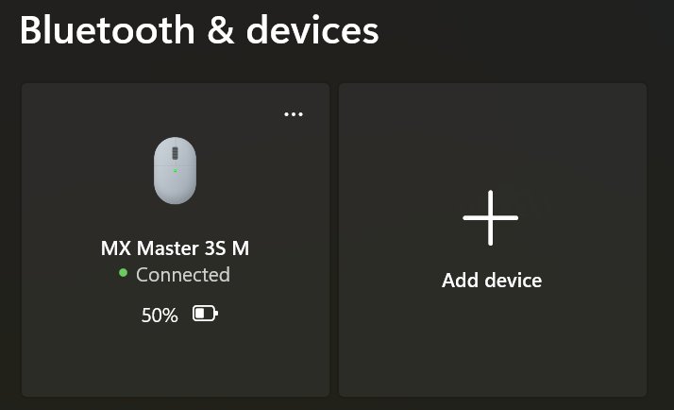Click the Bluetooth & devices page heading
This screenshot has width=674, height=410.
tap(199, 30)
